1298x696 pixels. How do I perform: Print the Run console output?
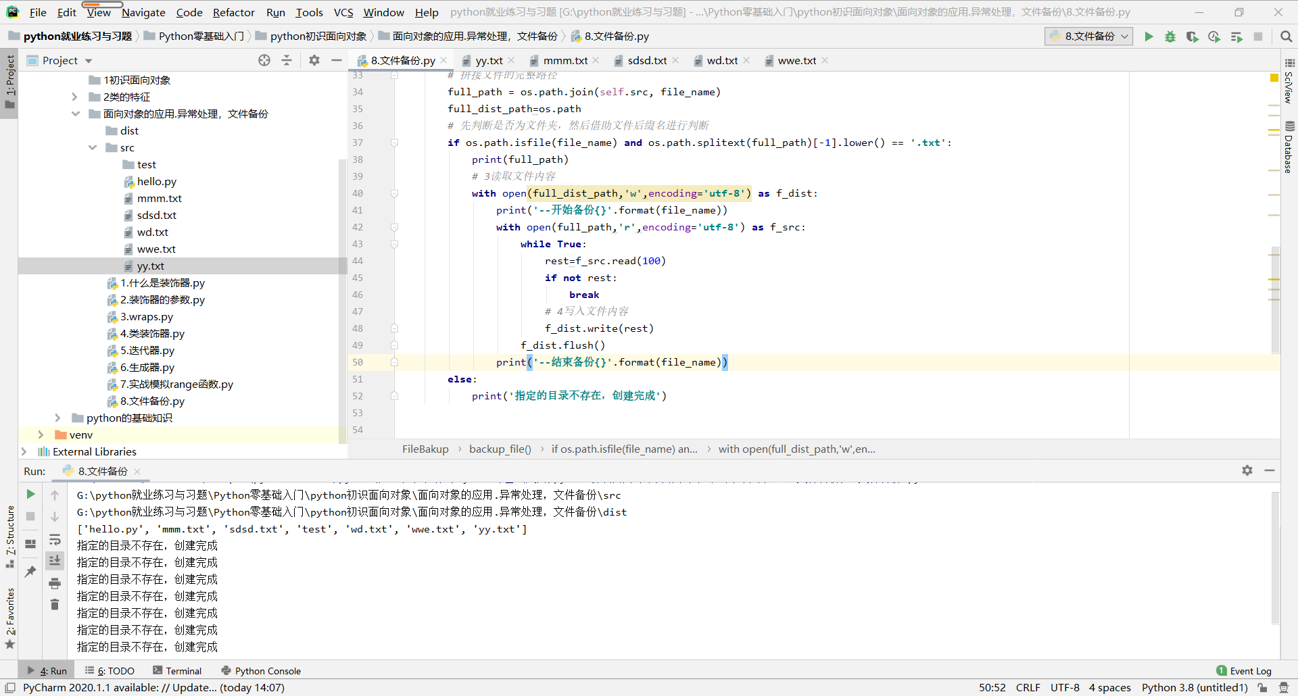click(55, 583)
